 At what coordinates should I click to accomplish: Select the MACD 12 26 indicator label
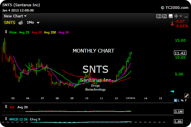[x=18, y=119]
